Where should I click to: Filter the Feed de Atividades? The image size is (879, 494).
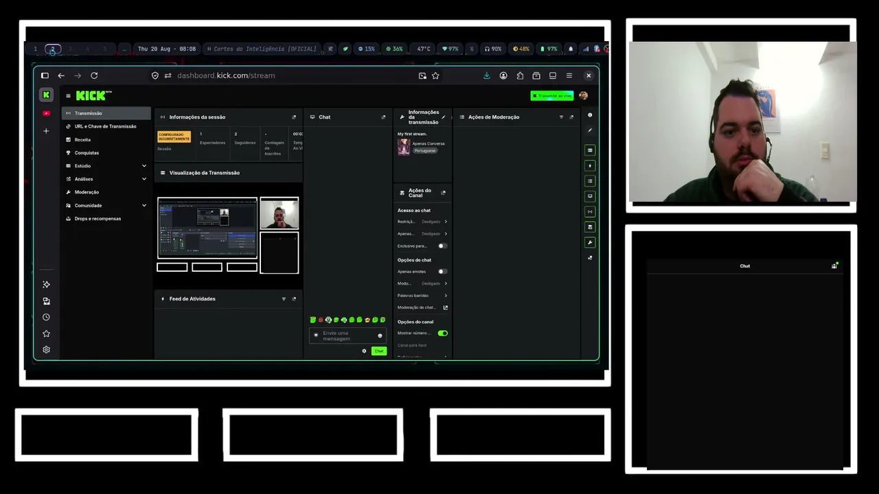point(284,299)
